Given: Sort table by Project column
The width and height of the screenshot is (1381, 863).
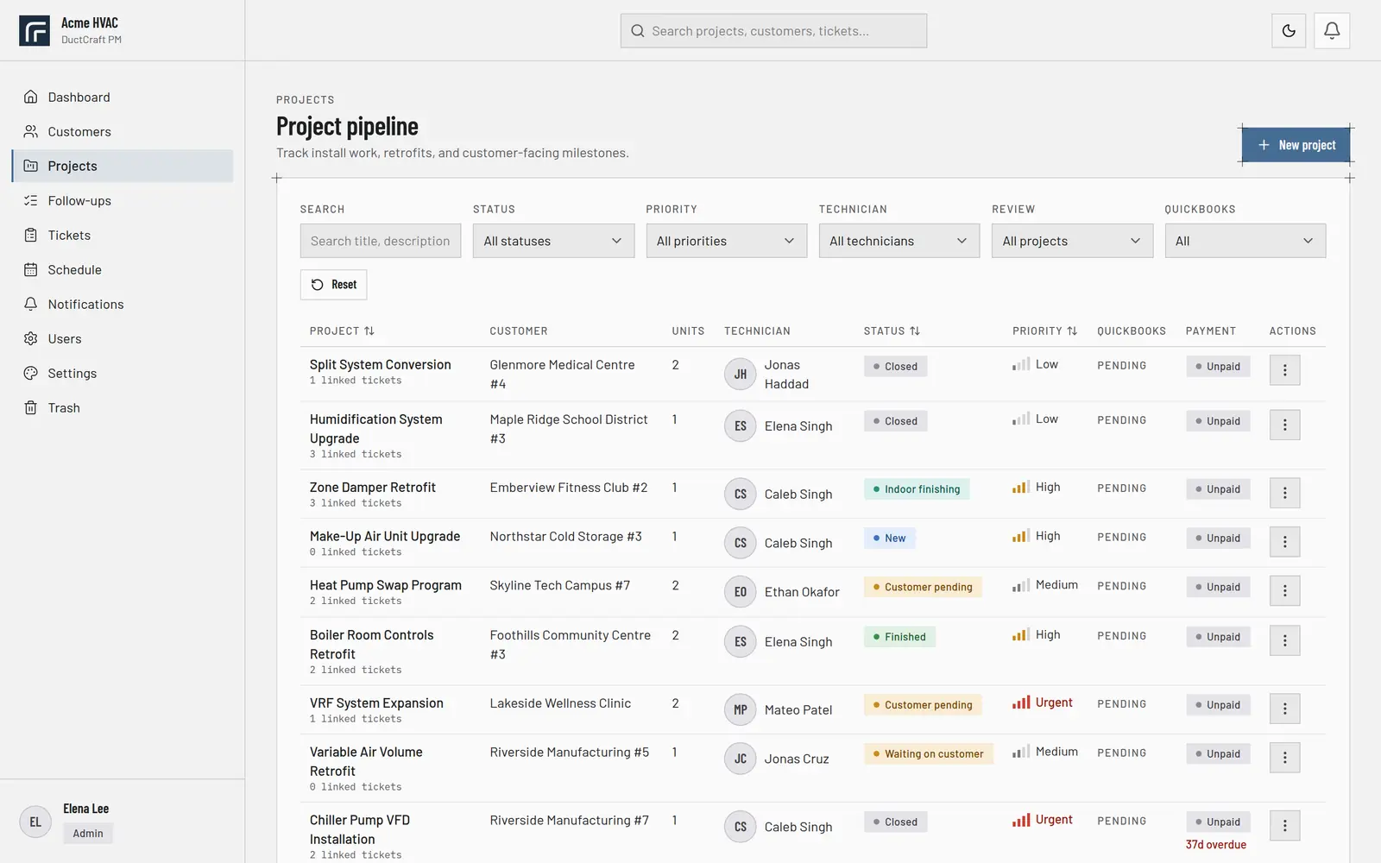Looking at the screenshot, I should 342,331.
